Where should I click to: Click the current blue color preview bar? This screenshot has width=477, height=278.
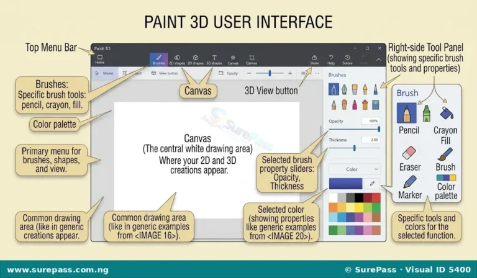click(345, 184)
